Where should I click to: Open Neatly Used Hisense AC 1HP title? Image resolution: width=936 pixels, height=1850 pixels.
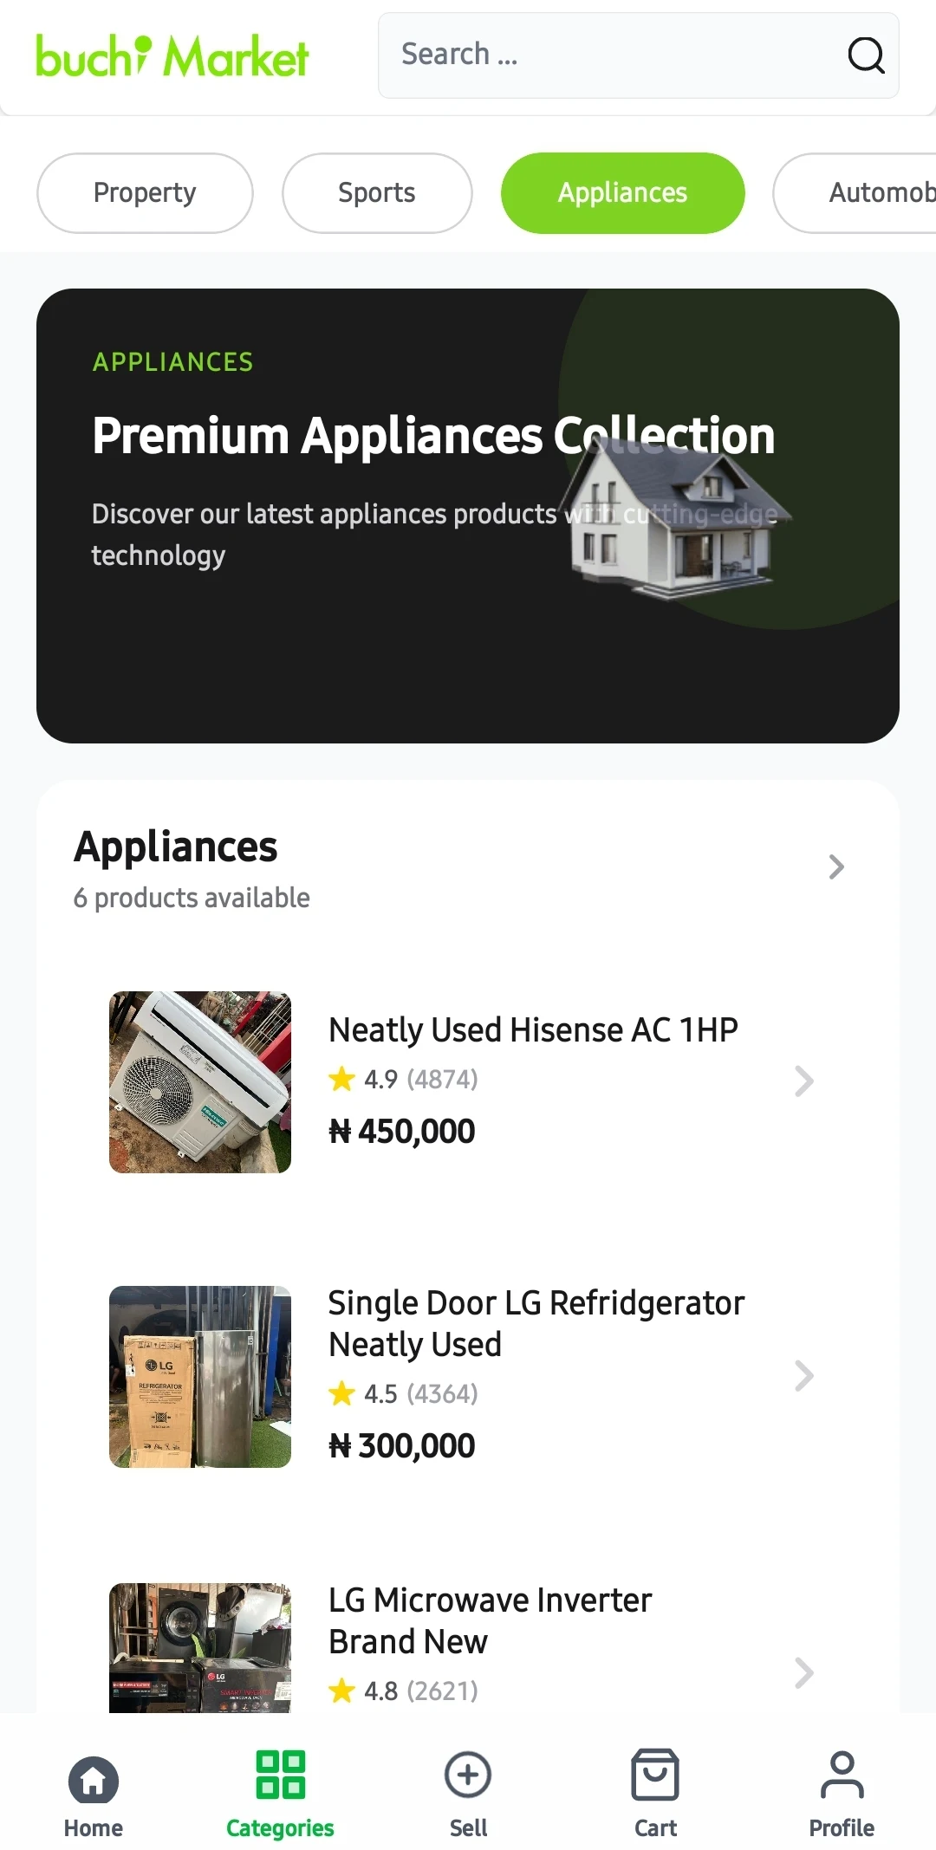533,1030
